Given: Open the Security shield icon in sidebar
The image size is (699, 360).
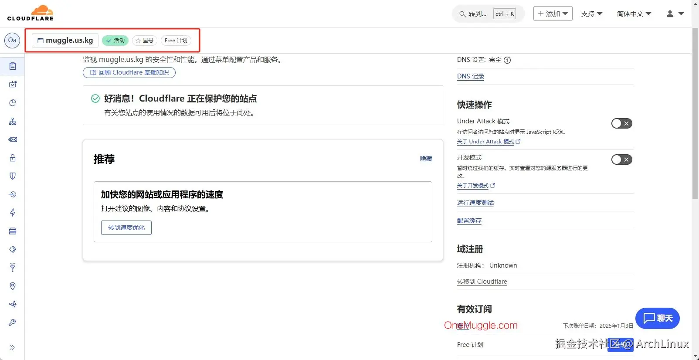Looking at the screenshot, I should coord(13,176).
